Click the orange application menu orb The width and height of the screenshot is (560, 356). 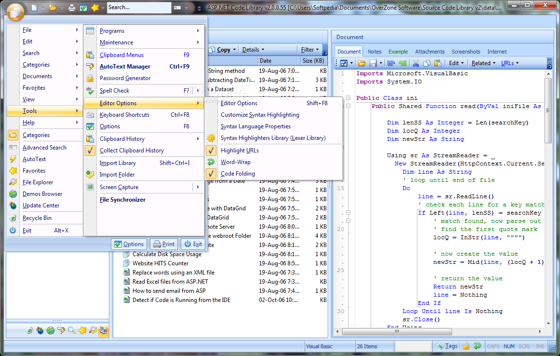click(15, 12)
